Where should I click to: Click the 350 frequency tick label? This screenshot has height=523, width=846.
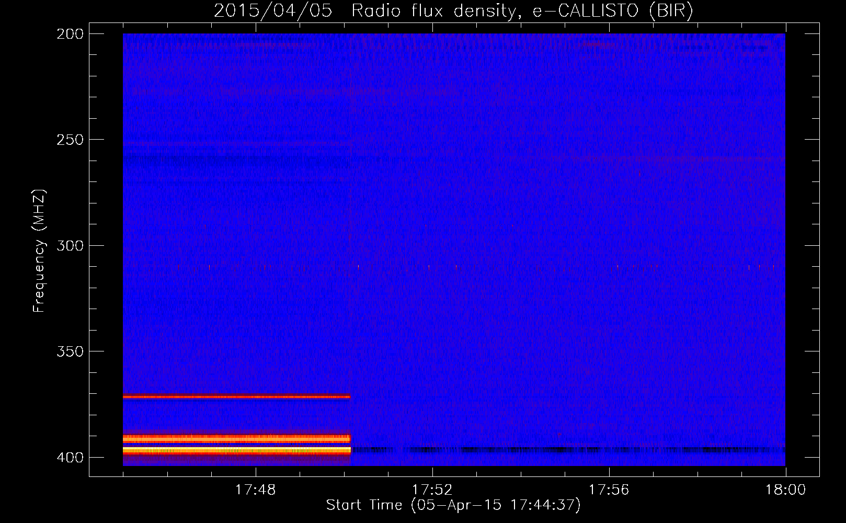click(x=70, y=351)
